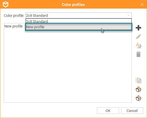
Task: Choose the highlighted New profile dropdown option
Action: [79, 27]
